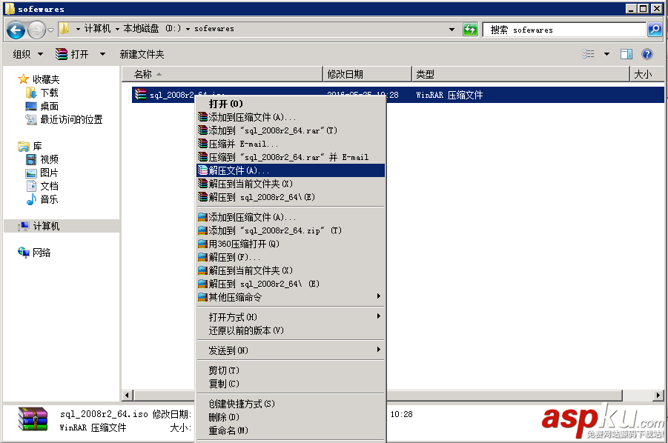Choose 压缩到 "sql_2008r2_64.rar" 并 E-mail
Image resolution: width=668 pixels, height=443 pixels.
pyautogui.click(x=291, y=157)
